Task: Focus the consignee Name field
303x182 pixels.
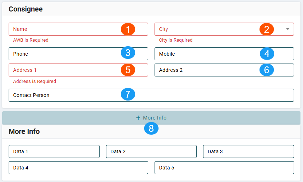Action: tap(65, 29)
